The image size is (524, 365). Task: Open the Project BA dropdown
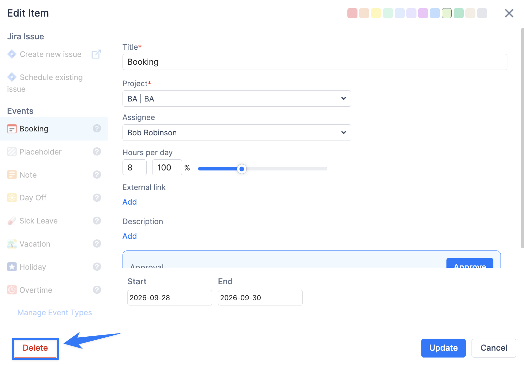(237, 99)
